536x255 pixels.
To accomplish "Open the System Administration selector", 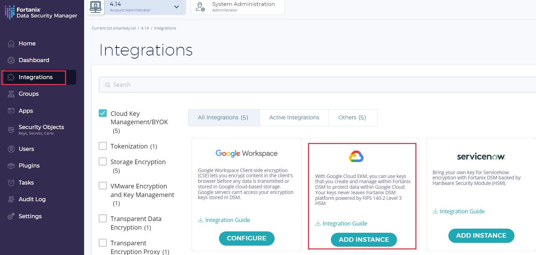I will (238, 7).
